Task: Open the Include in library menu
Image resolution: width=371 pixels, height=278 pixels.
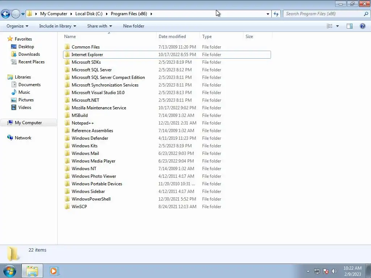Action: [58, 26]
